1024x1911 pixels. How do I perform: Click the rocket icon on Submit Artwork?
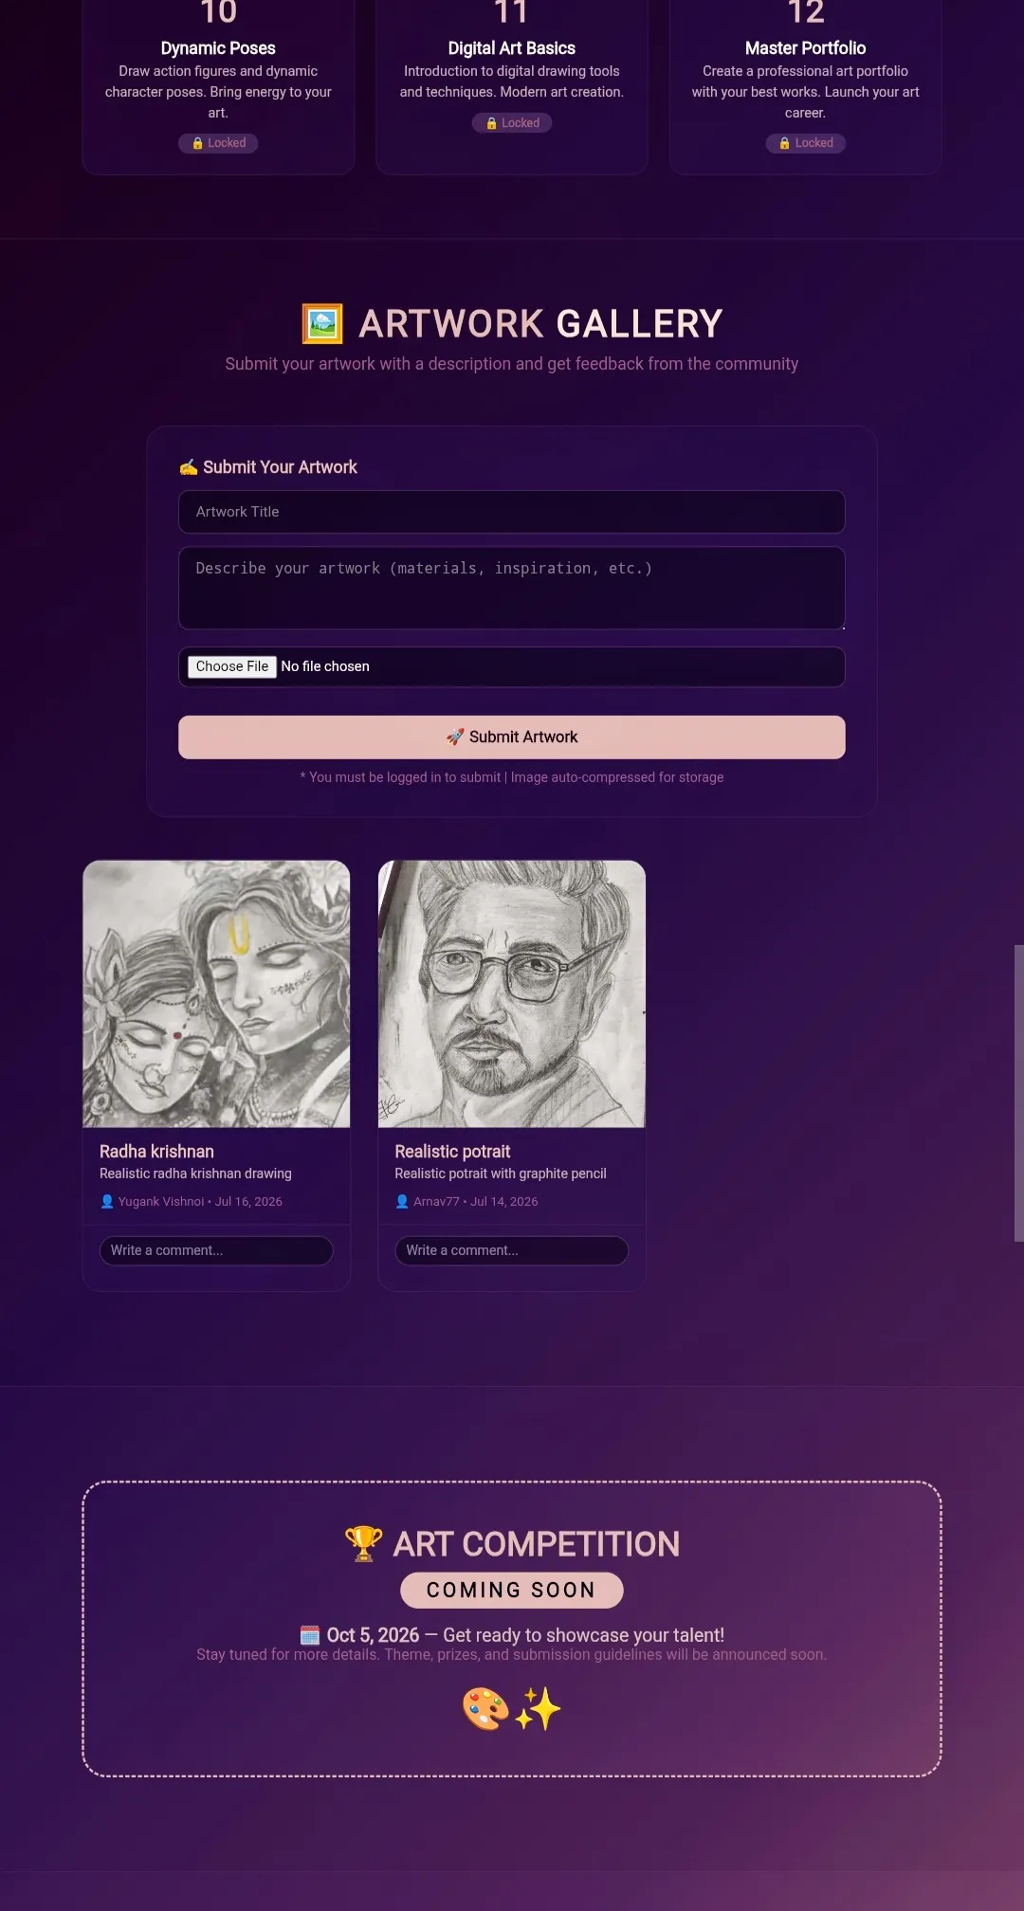455,737
